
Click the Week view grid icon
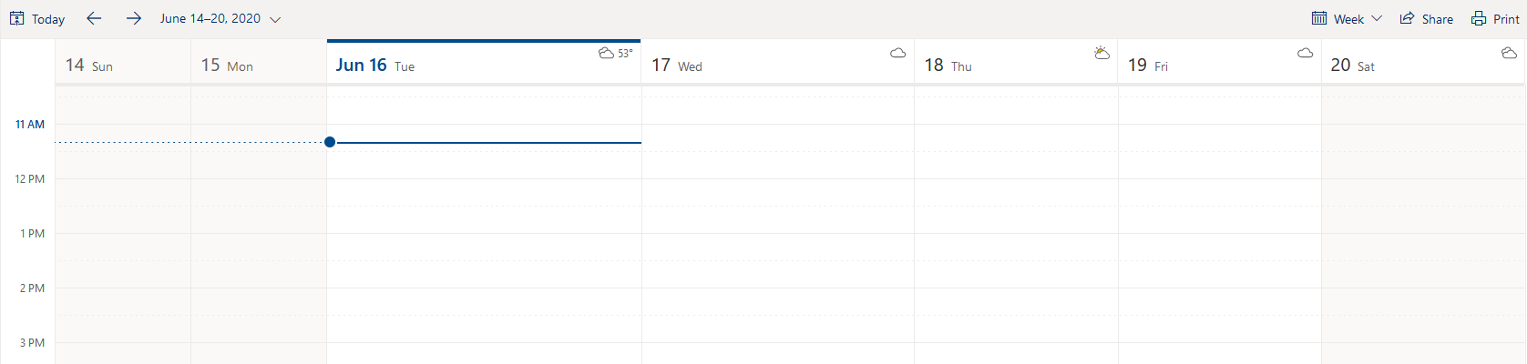(x=1319, y=18)
